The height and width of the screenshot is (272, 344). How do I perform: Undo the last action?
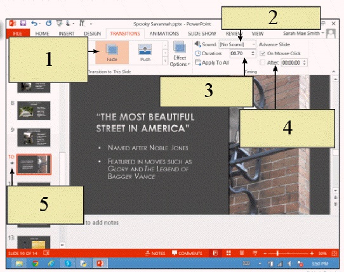point(34,23)
